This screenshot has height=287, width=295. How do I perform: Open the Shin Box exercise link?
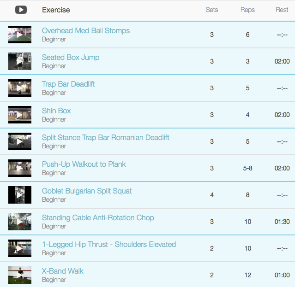(56, 111)
